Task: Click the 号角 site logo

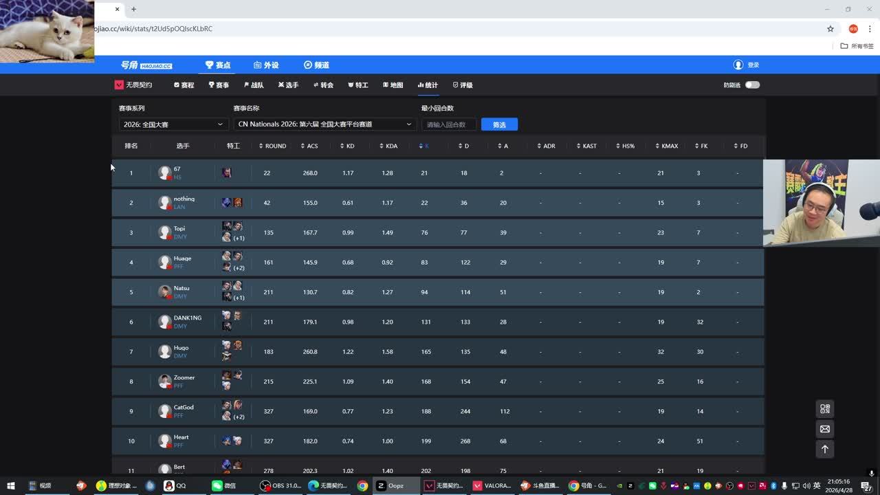Action: (x=146, y=65)
